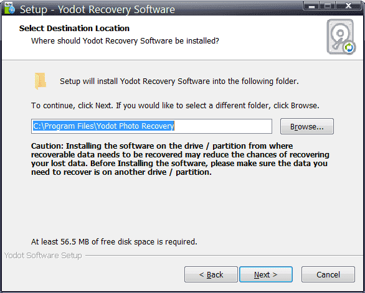Click the 'To continue, click Next' instruction
The height and width of the screenshot is (293, 365).
point(175,106)
